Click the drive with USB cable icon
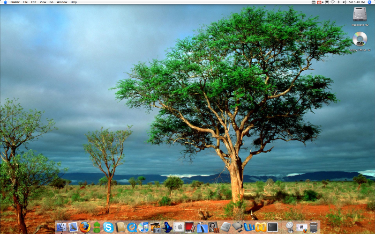This screenshot has width=375, height=234. tap(237, 227)
